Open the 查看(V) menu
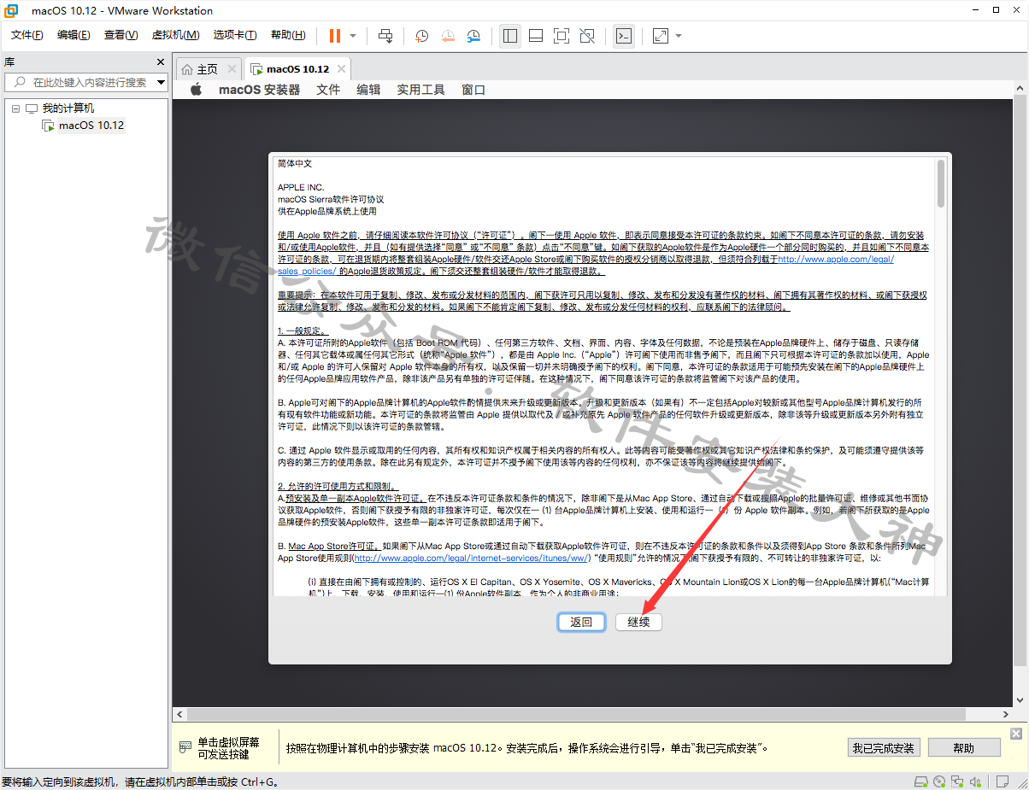 point(121,35)
